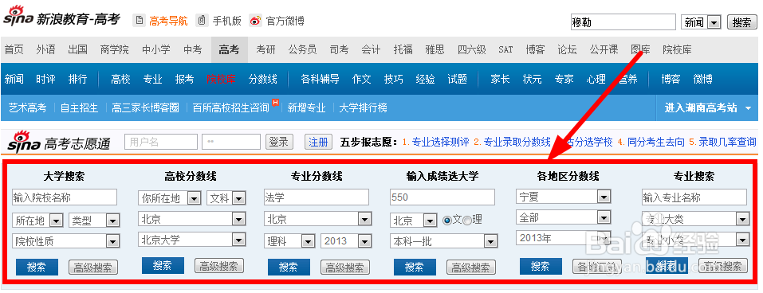
Task: Open the 2. 专业录取分数线 link
Action: 512,142
